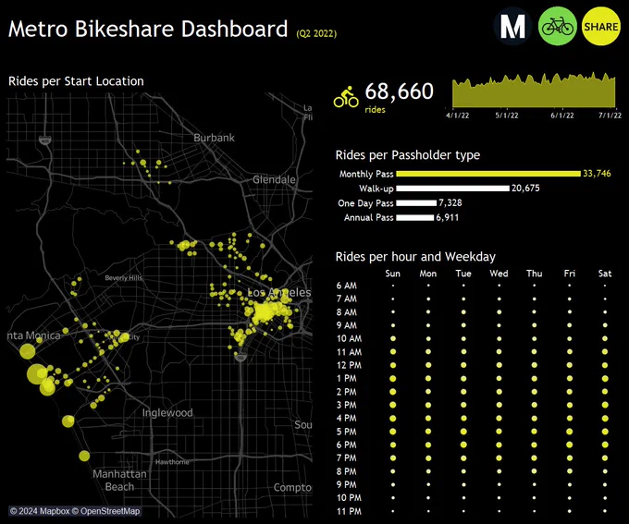Click the Glendale map label
The image size is (629, 524).
(x=274, y=179)
